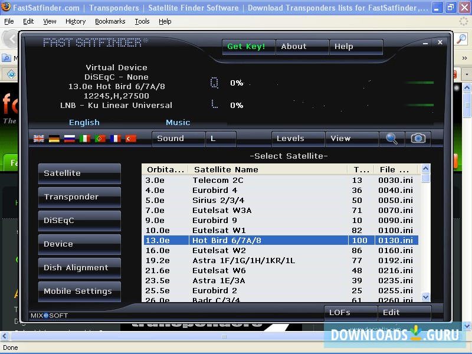Click the browser back arrow button
The image size is (472, 354).
(11, 39)
